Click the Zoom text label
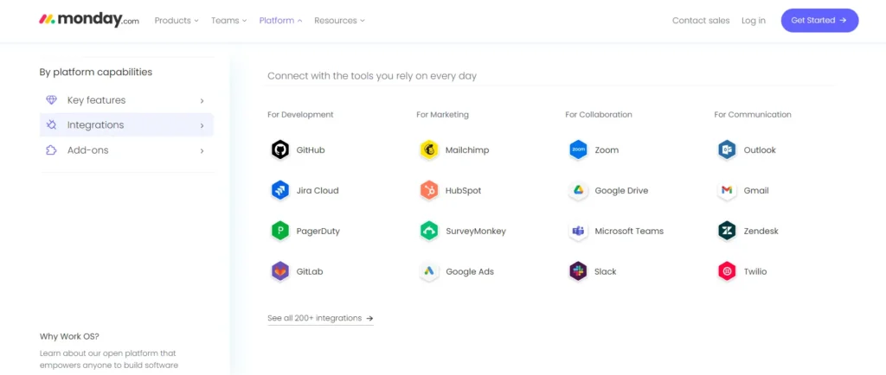Screen dimensions: 886x375 click(x=607, y=150)
